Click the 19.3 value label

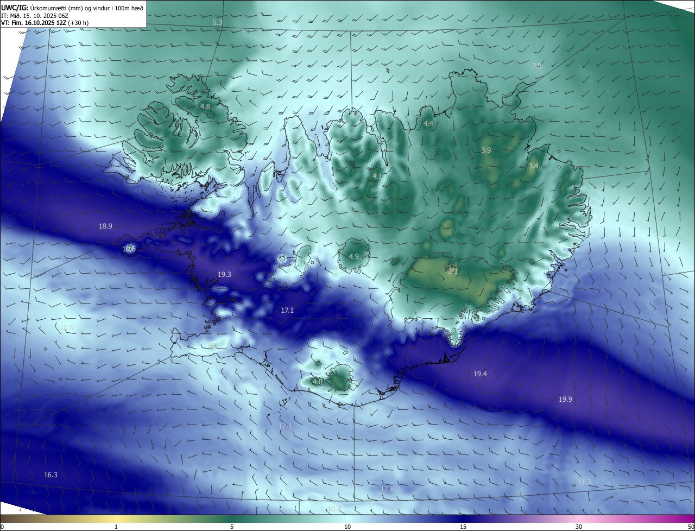click(224, 275)
